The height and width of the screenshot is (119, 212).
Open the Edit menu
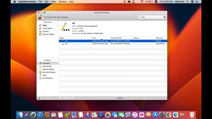46,2
